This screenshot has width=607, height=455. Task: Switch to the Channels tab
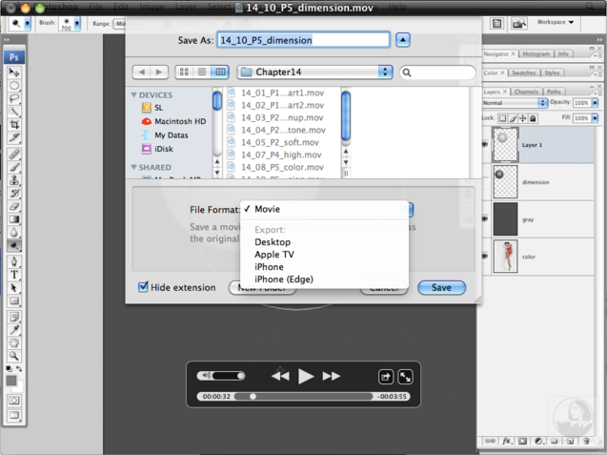point(525,92)
